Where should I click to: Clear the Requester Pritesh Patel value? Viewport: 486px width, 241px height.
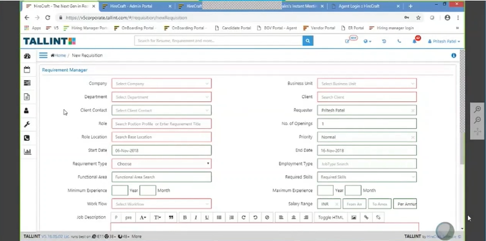point(413,110)
